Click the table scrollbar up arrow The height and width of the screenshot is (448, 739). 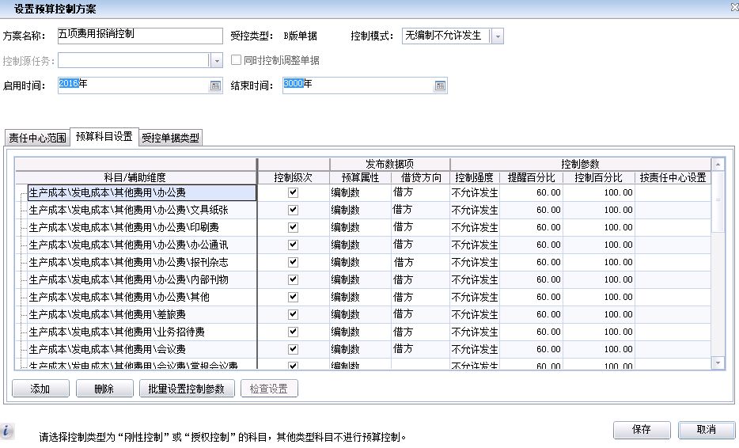point(718,165)
